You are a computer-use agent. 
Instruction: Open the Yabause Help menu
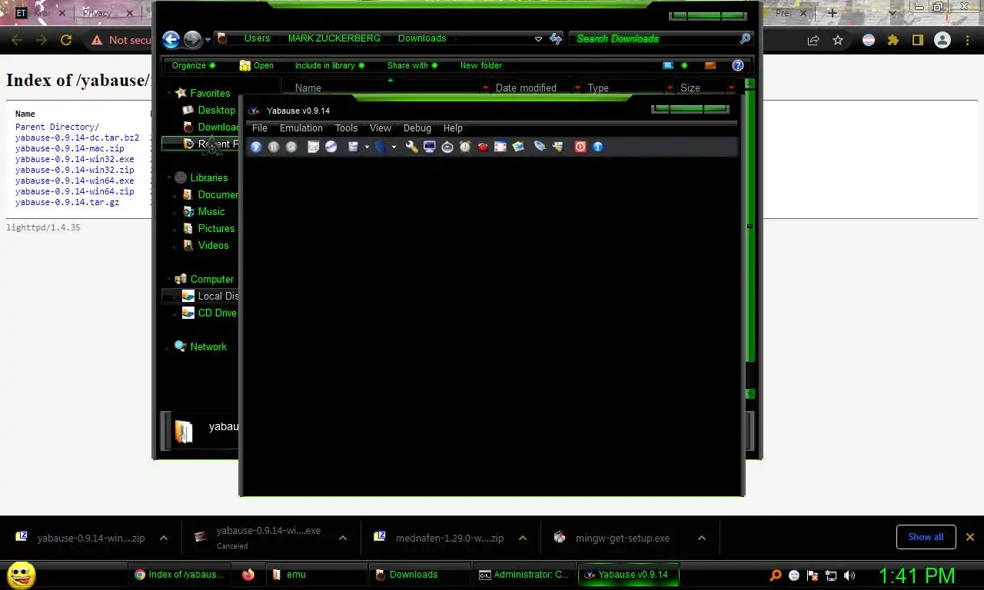(x=453, y=128)
